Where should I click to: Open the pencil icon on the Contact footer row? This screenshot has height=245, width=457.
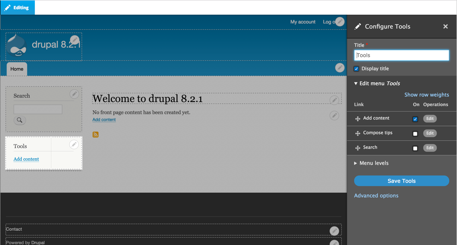click(x=334, y=231)
